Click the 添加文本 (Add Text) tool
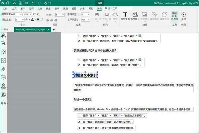199x133 pixels. tap(125, 16)
